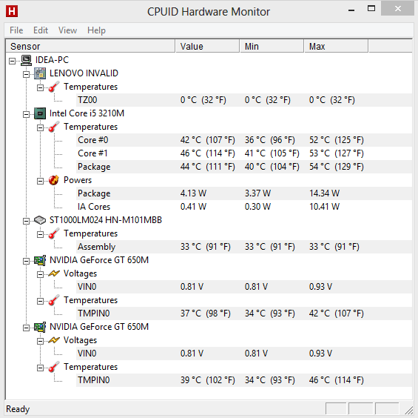The image size is (418, 418).
Task: Click the Voltages lightning icon under first GeForce
Action: pos(54,273)
